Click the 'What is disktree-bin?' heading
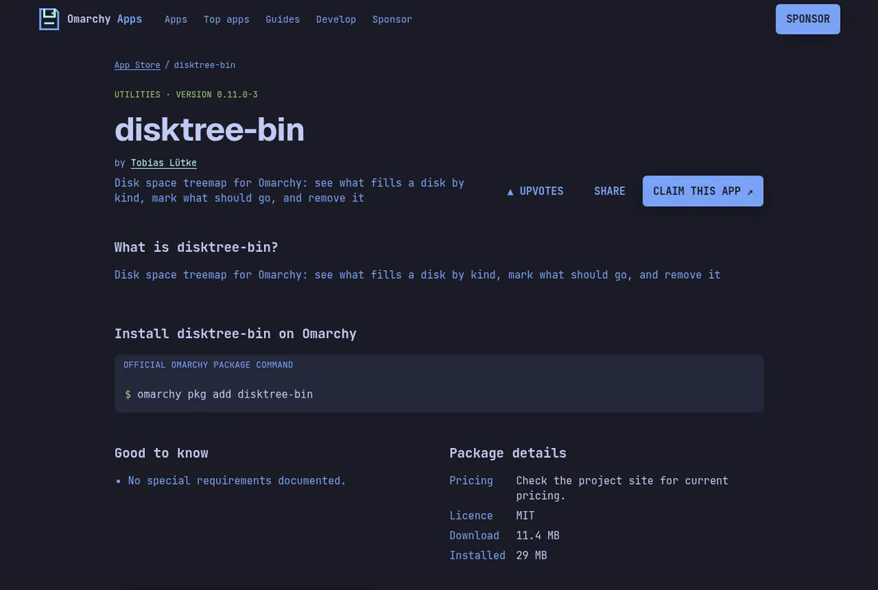 pyautogui.click(x=196, y=247)
